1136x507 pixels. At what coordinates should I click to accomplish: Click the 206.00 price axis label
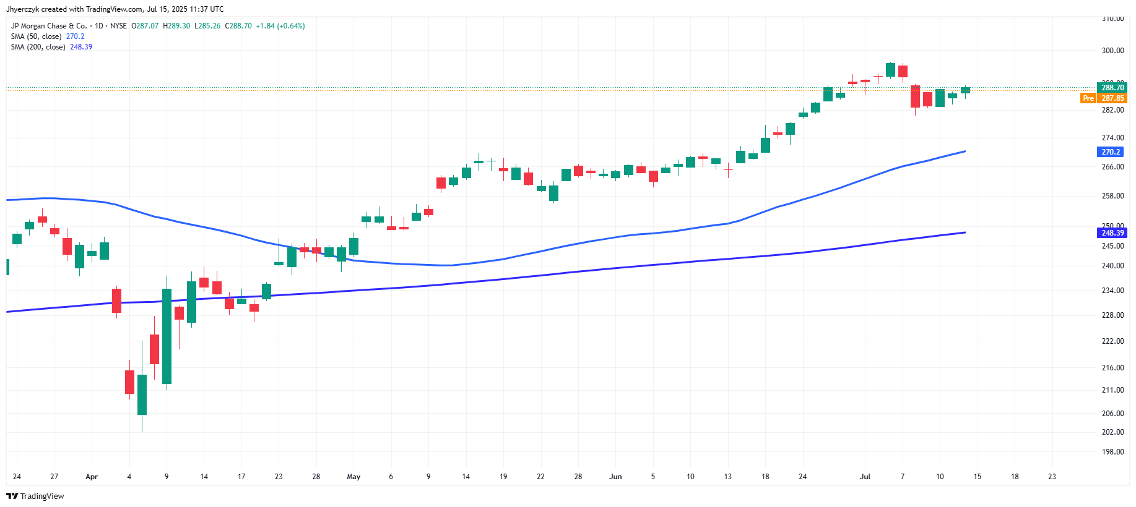[1113, 414]
